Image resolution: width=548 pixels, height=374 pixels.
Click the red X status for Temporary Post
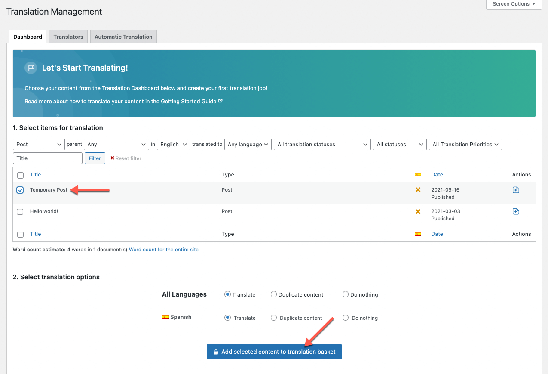click(x=418, y=189)
